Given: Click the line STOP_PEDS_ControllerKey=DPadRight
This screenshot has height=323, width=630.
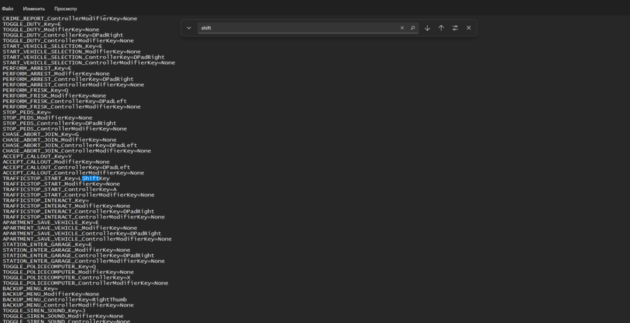Looking at the screenshot, I should tap(59, 123).
